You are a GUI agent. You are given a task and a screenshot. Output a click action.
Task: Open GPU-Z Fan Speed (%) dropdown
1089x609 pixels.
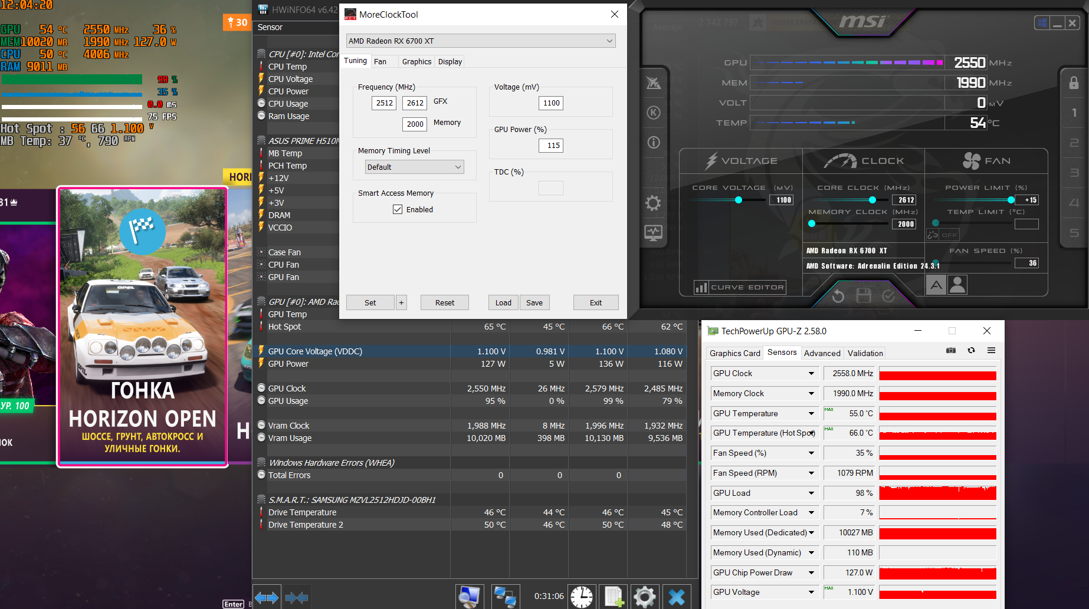pyautogui.click(x=811, y=453)
